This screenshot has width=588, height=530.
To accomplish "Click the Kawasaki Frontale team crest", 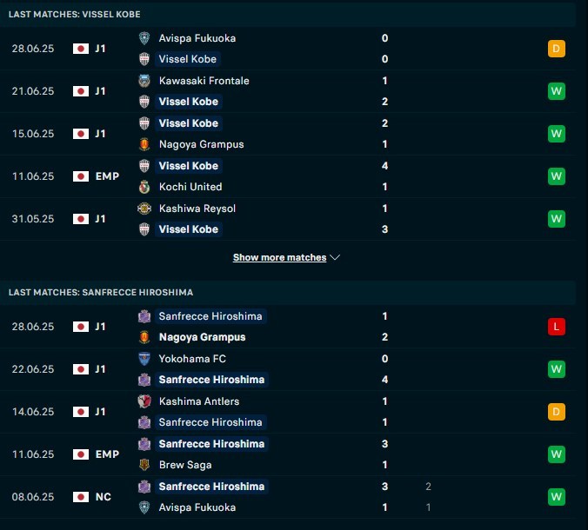I will (x=144, y=81).
